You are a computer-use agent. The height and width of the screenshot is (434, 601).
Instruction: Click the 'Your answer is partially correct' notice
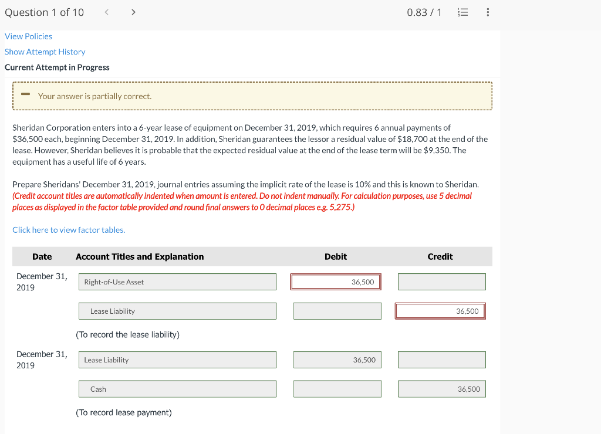tap(252, 96)
